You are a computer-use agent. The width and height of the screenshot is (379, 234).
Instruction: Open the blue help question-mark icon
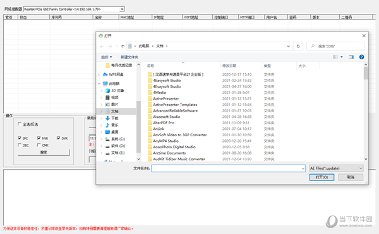[x=361, y=57]
